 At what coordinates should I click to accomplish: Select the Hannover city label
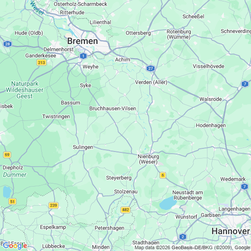[x=231, y=231]
